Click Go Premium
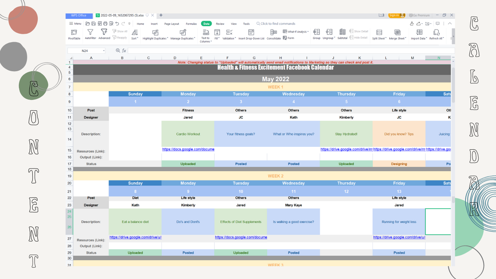Image resolution: width=496 pixels, height=279 pixels. [419, 15]
